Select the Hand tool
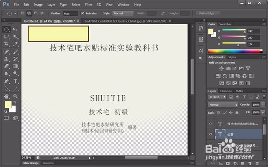This screenshot has width=268, height=167. click(x=6, y=96)
